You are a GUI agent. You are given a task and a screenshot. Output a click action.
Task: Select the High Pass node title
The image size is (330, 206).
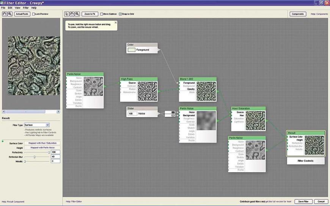(x=127, y=79)
